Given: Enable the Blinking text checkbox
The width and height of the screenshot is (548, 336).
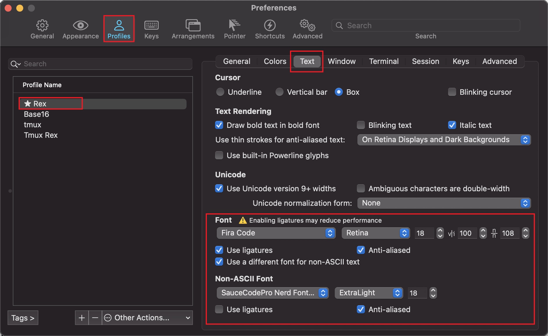Looking at the screenshot, I should (x=361, y=125).
